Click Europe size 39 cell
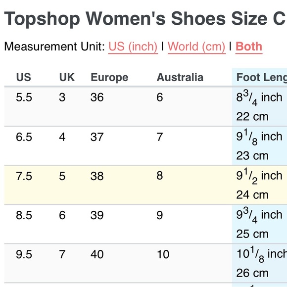287x287 pixels. [x=97, y=215]
